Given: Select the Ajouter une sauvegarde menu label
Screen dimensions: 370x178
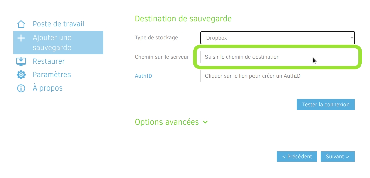Looking at the screenshot, I should 52,43.
